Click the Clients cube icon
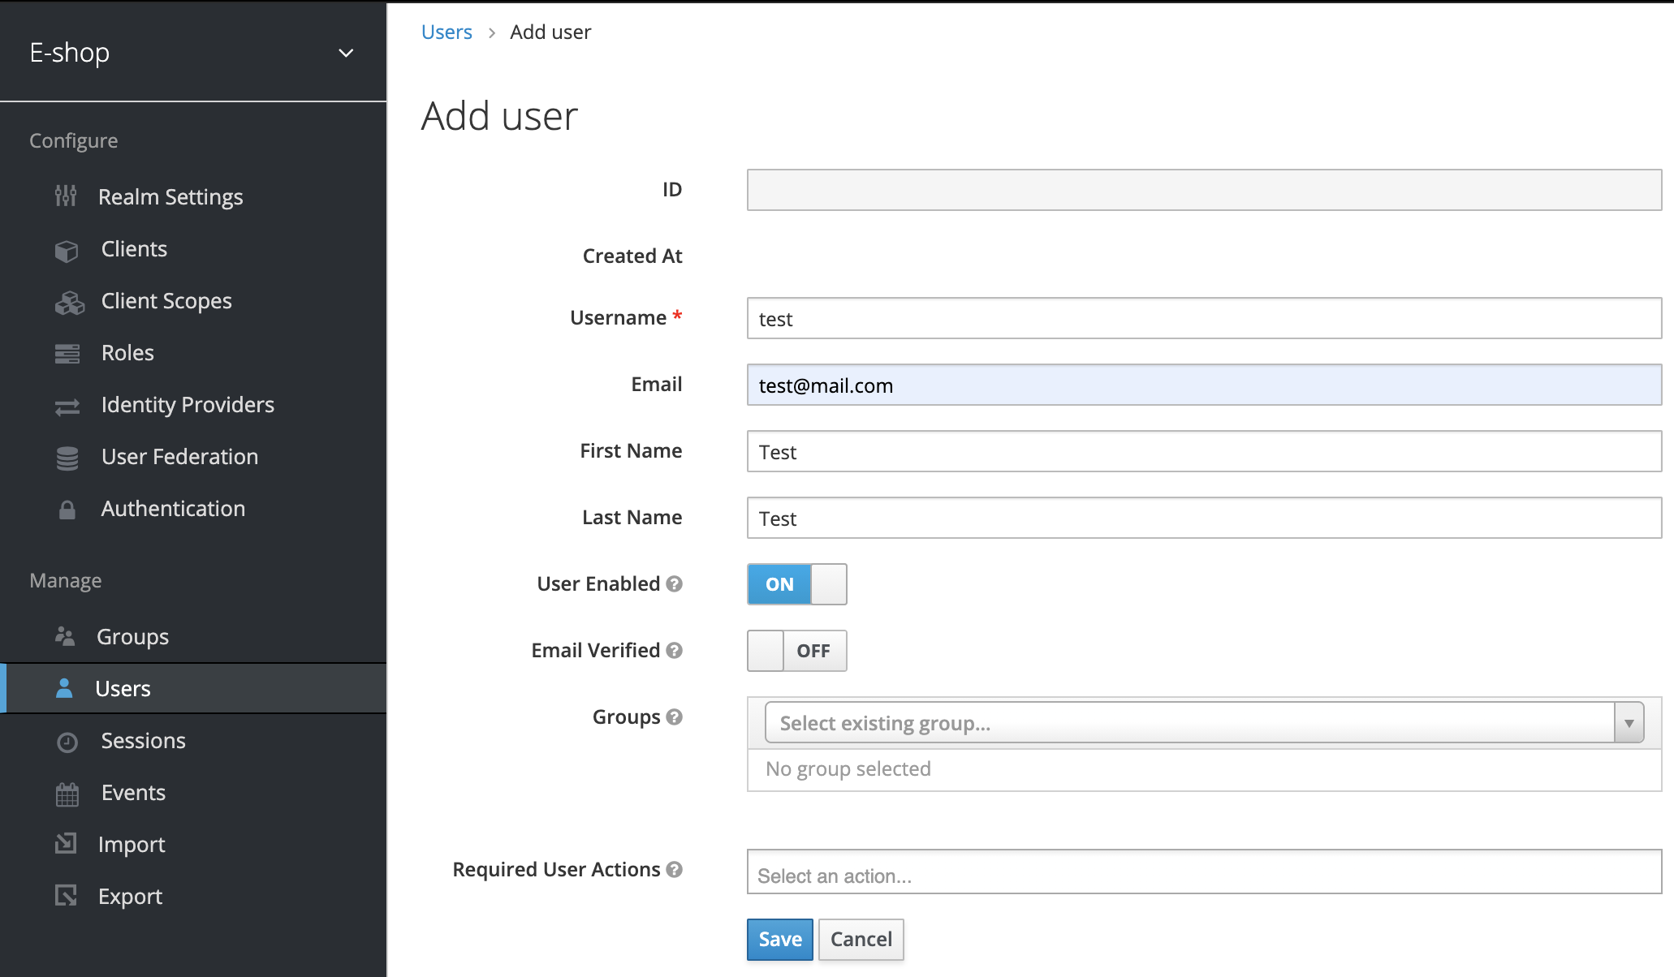Viewport: 1674px width, 977px height. click(67, 250)
